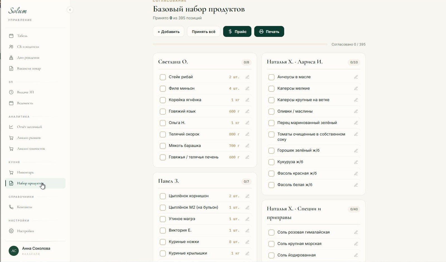This screenshot has height=262, width=446.
Task: Click the Согласовано progress bar
Action: [240, 44]
